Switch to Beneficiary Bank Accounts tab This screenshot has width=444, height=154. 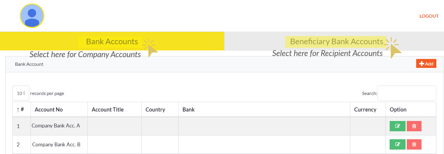tap(336, 42)
